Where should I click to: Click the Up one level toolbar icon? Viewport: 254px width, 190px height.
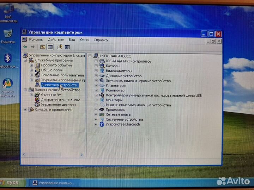(x=43, y=47)
